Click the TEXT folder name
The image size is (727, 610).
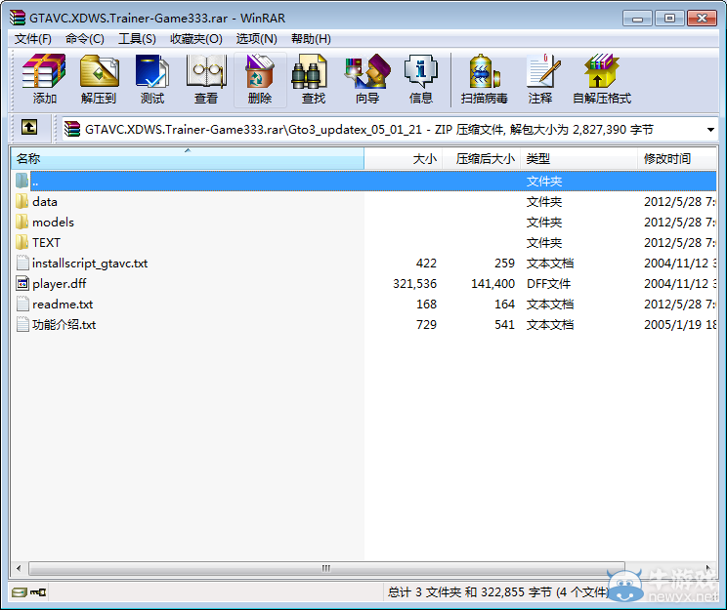46,243
